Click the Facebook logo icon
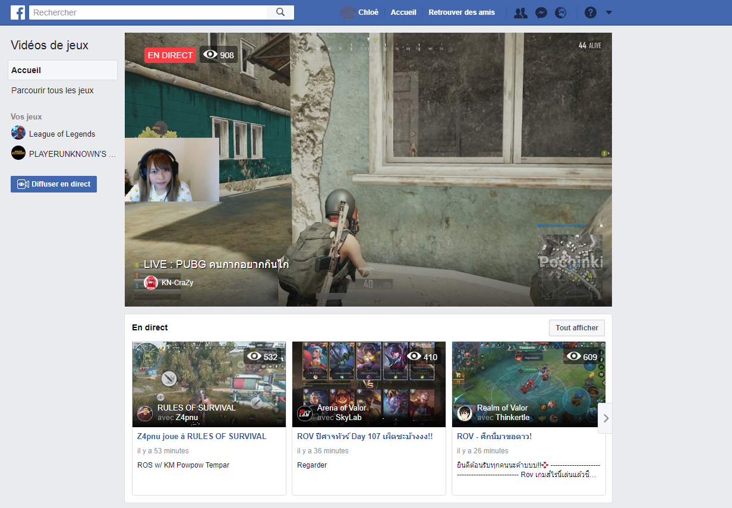732x508 pixels. tap(18, 12)
